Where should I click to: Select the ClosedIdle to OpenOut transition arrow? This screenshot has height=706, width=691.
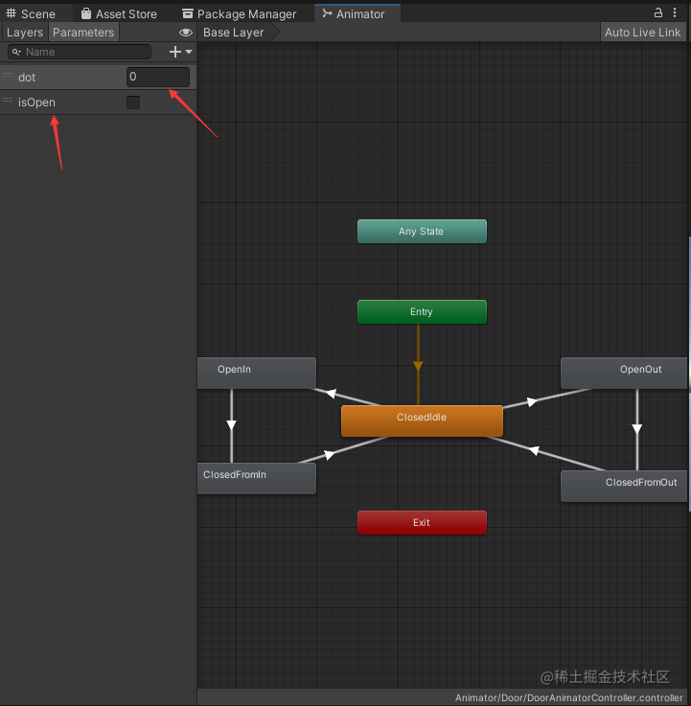tap(532, 401)
